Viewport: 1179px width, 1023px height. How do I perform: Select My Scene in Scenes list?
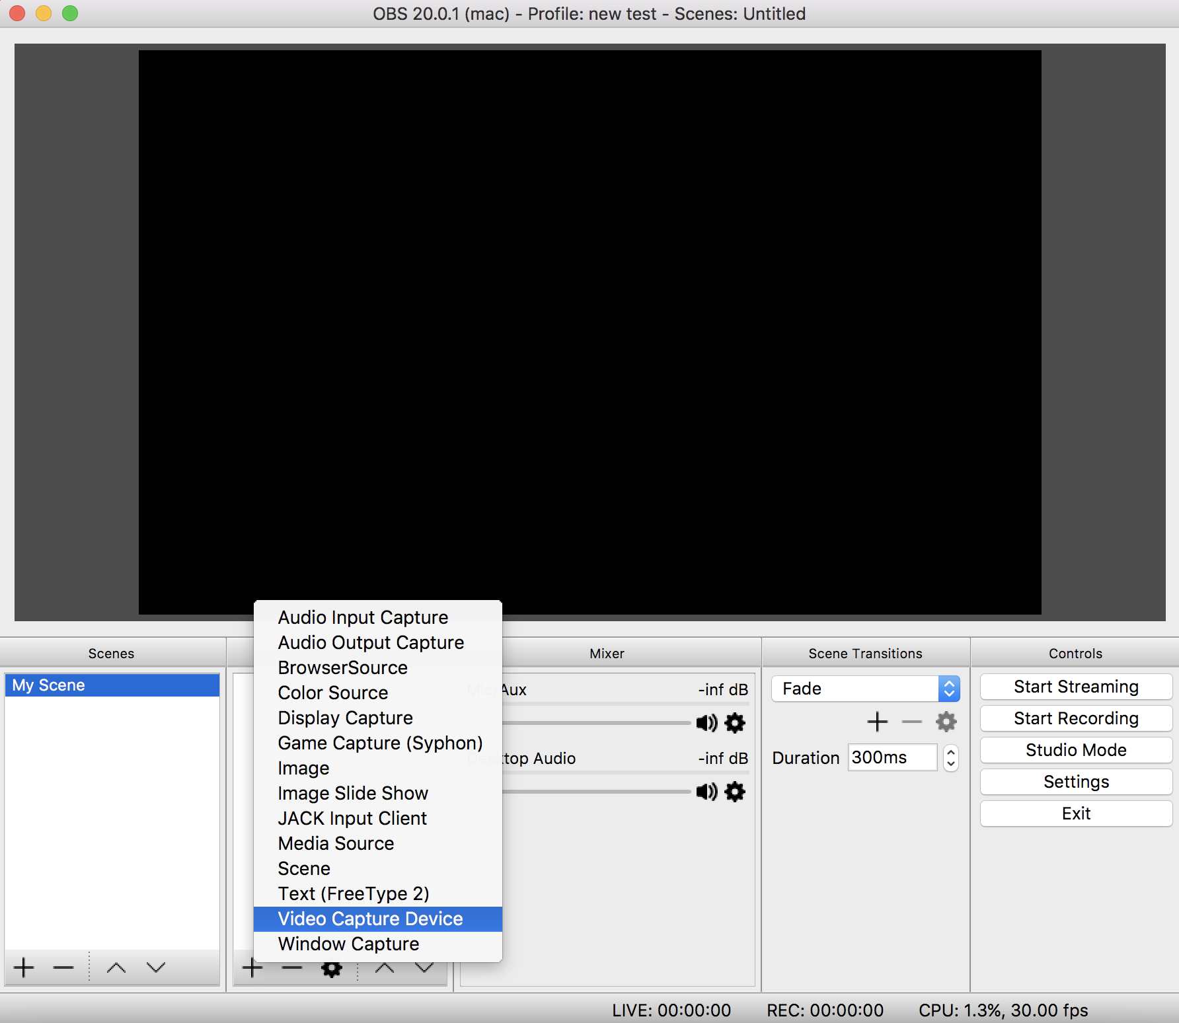(x=112, y=685)
